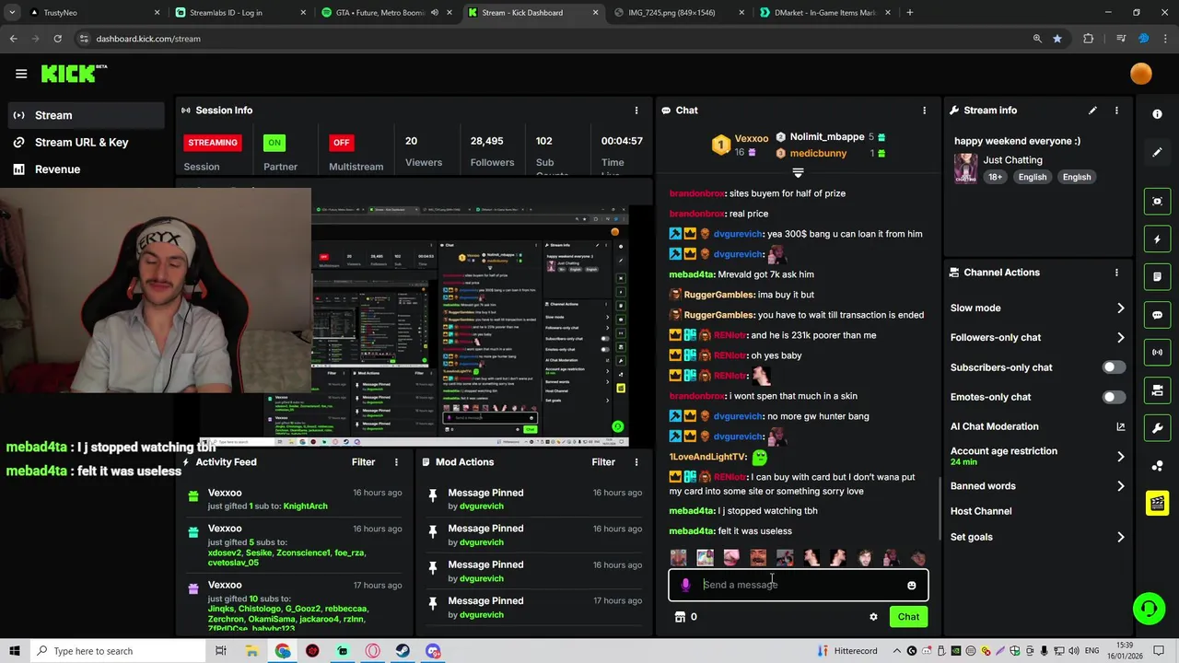The height and width of the screenshot is (663, 1179).
Task: Open the orange profile avatar menu
Action: click(x=1140, y=74)
